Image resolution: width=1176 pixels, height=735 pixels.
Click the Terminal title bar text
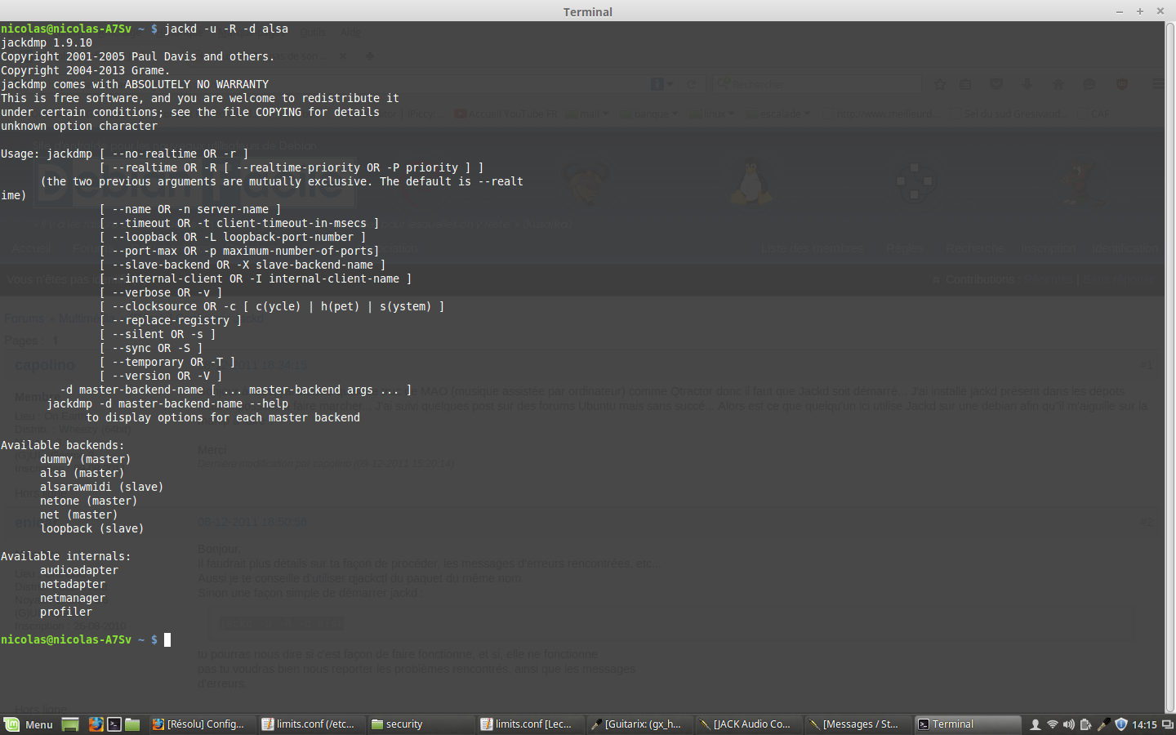pyautogui.click(x=587, y=11)
